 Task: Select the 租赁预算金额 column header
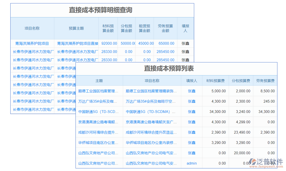(145, 28)
